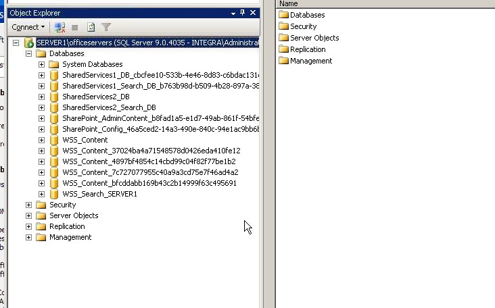Select SERVER1\officeservers server row text
The height and width of the screenshot is (308, 495).
pyautogui.click(x=147, y=43)
